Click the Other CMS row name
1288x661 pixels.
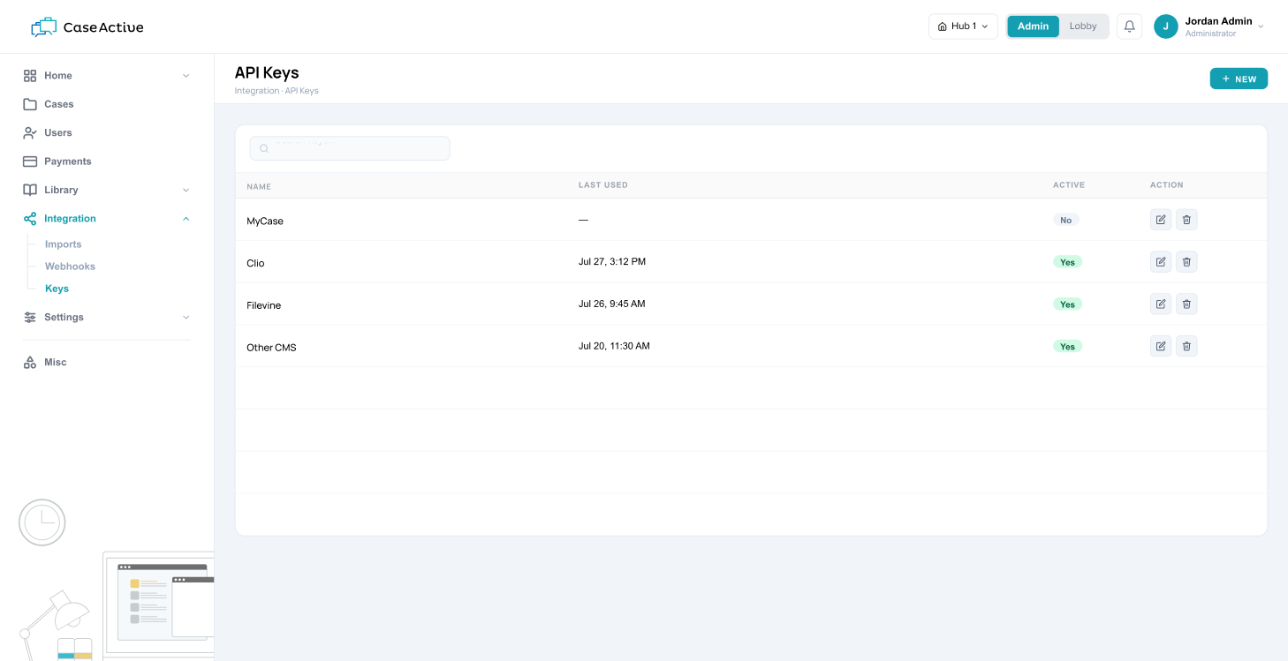[x=271, y=348]
